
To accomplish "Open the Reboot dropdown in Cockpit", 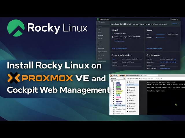I will [x=175, y=24].
